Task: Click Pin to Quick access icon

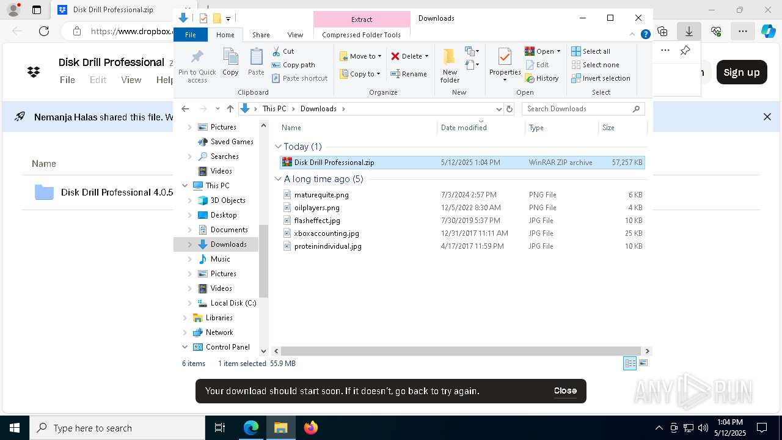Action: [197, 66]
